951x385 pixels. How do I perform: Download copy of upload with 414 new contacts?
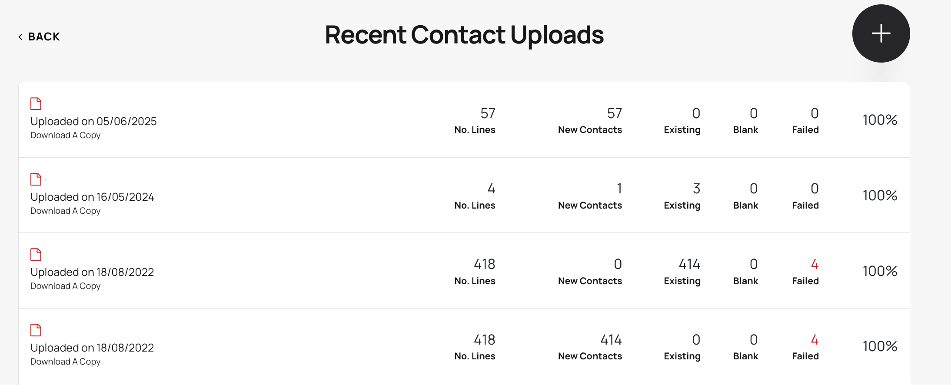pos(65,362)
